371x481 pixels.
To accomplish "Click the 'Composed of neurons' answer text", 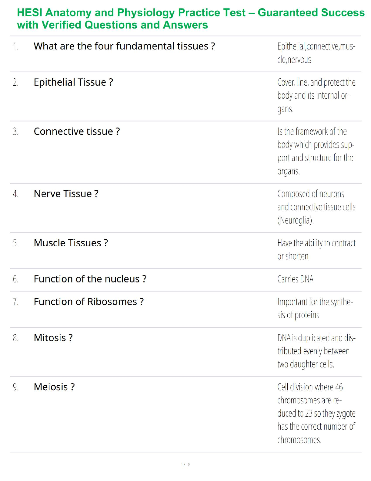I will click(x=316, y=207).
